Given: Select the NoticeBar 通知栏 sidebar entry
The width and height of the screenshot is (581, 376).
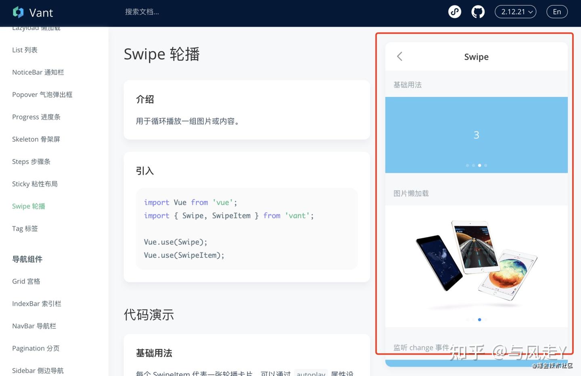Looking at the screenshot, I should point(38,72).
